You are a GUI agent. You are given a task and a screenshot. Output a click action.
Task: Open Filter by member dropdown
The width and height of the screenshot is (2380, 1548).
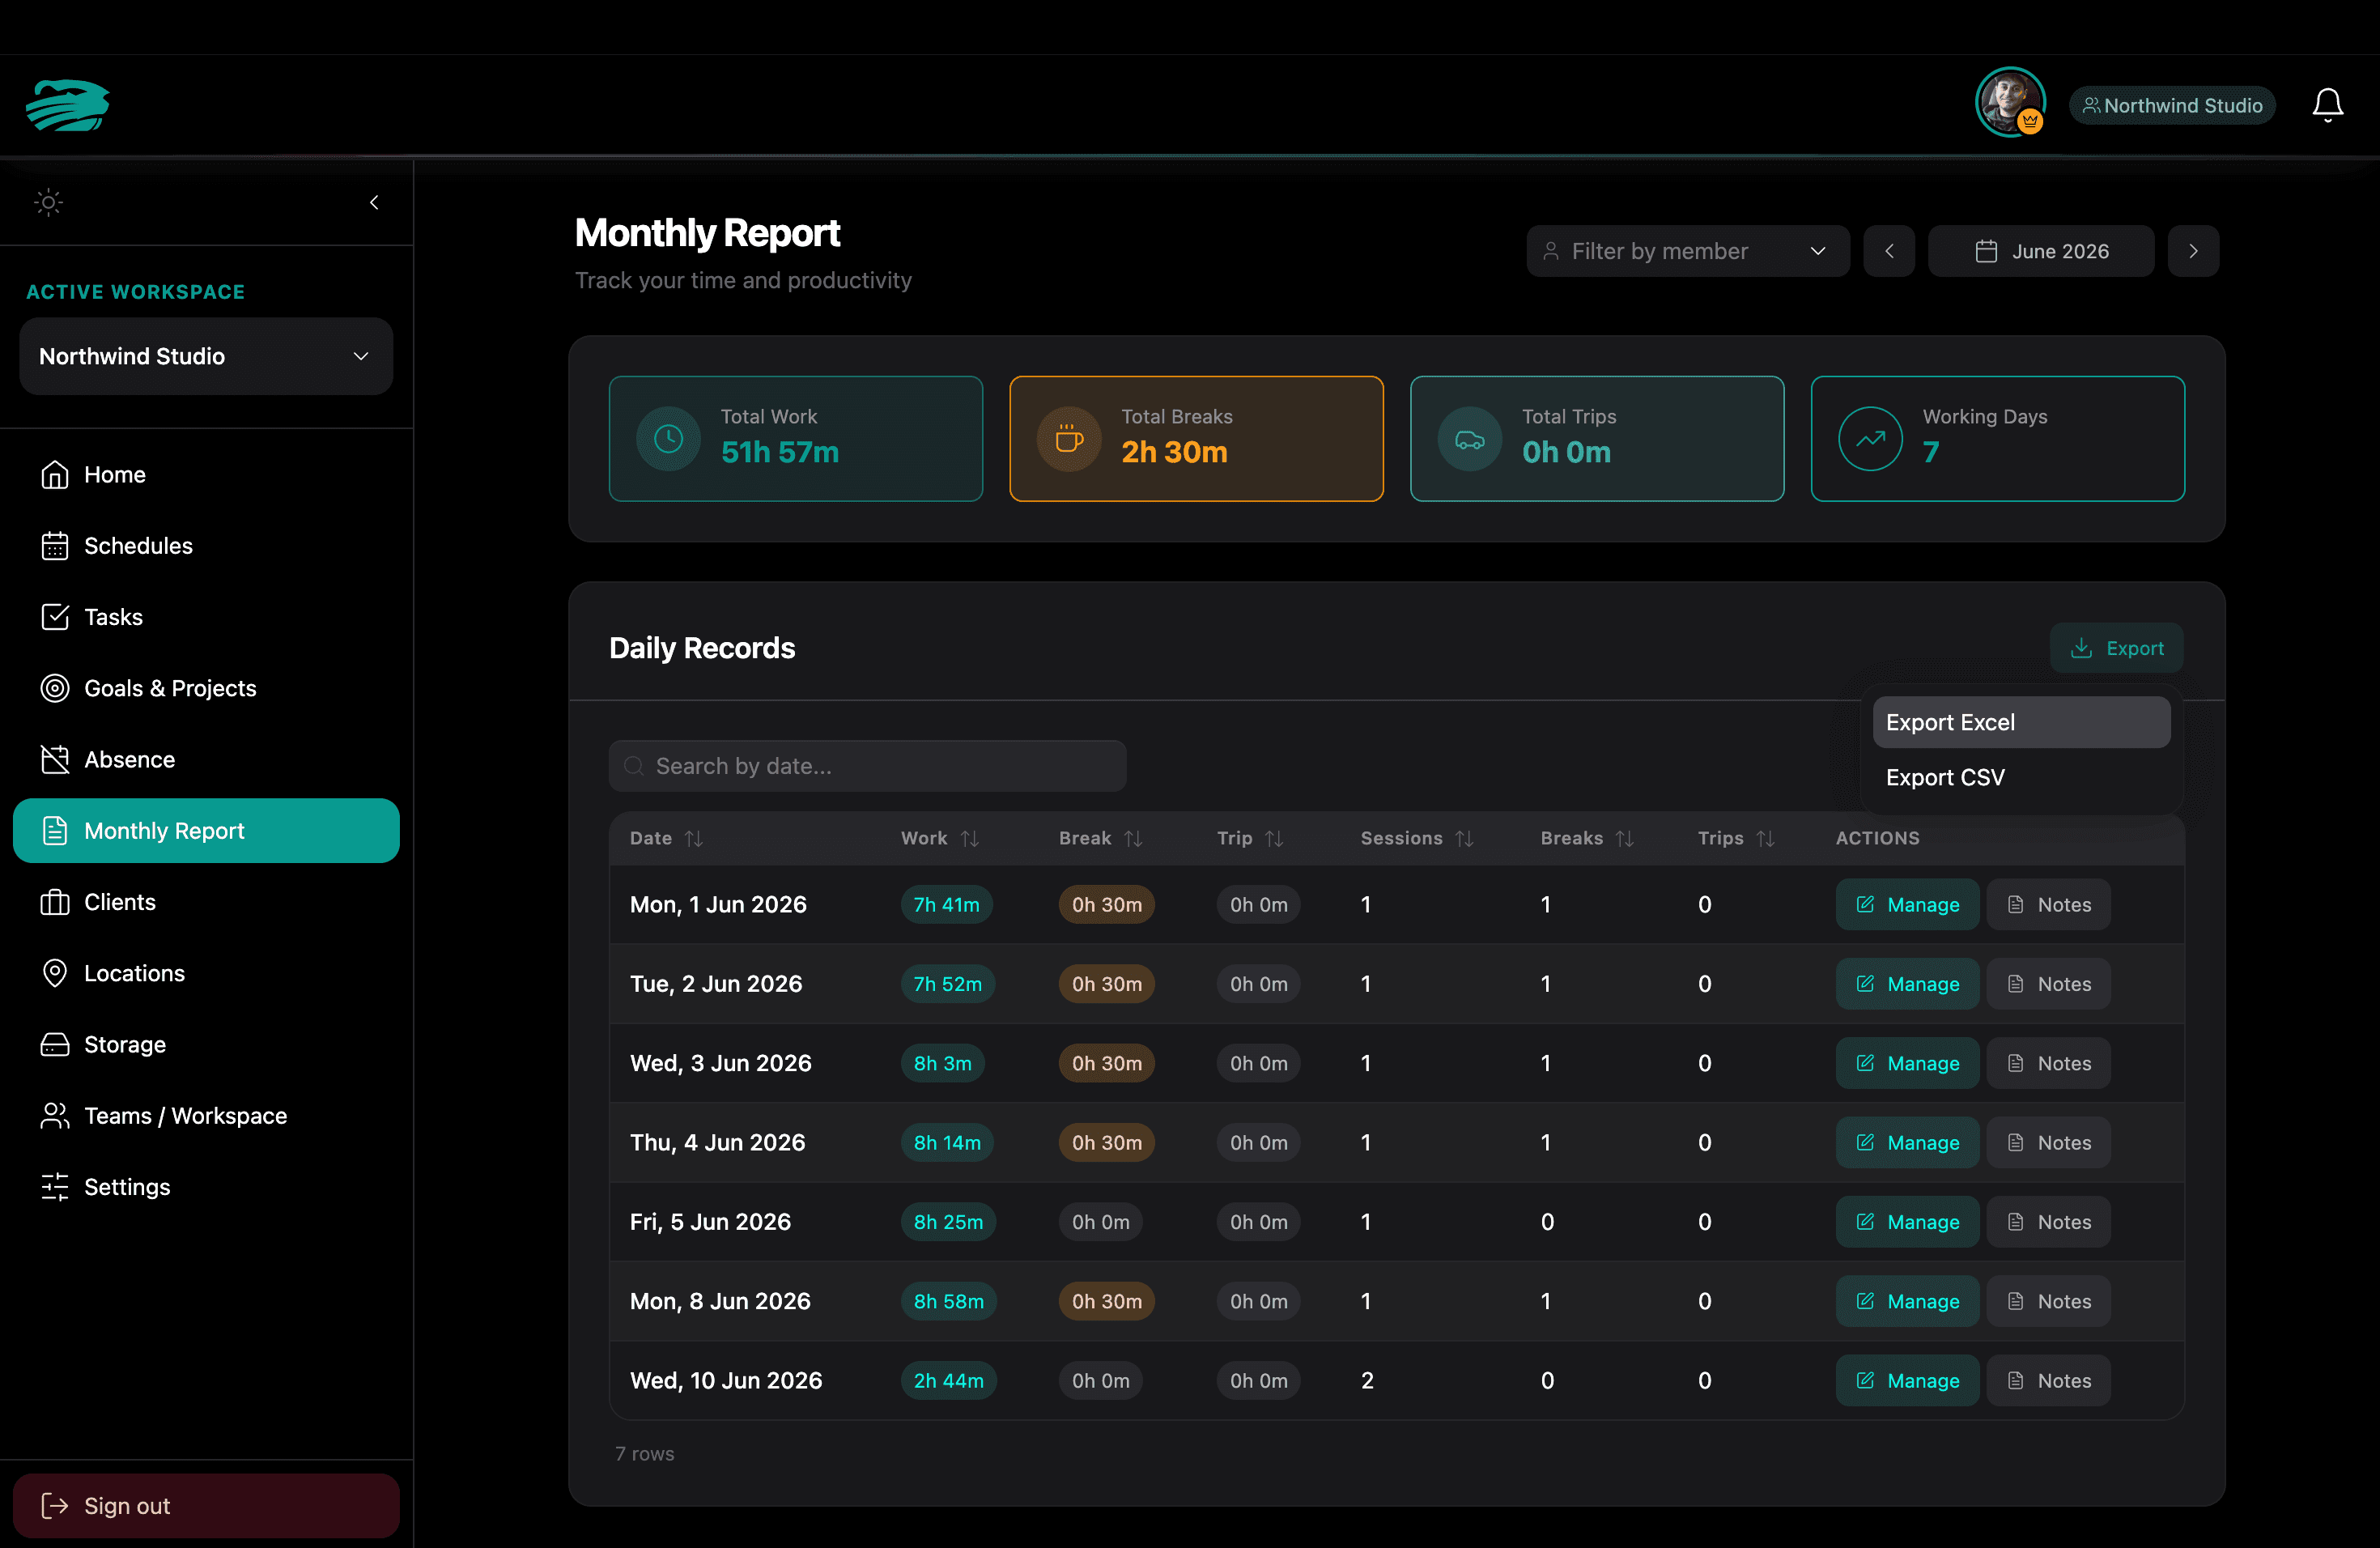pos(1688,251)
